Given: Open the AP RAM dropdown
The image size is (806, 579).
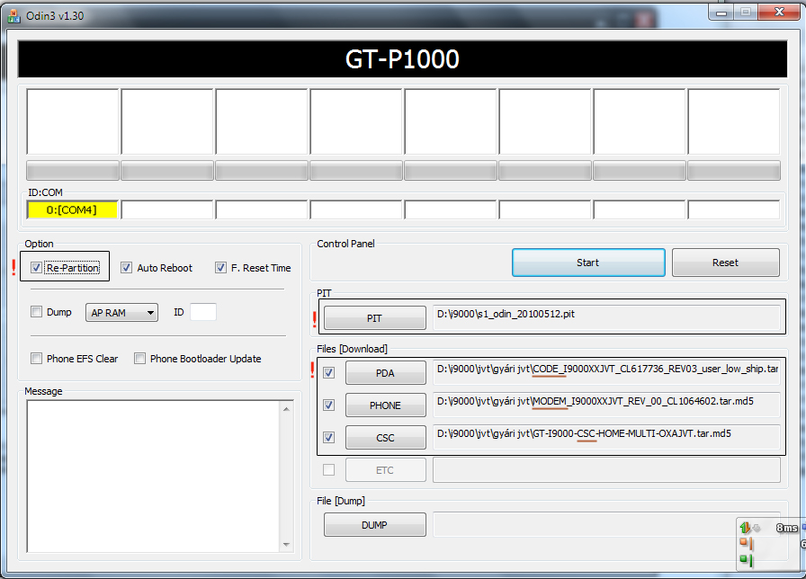Looking at the screenshot, I should (121, 312).
